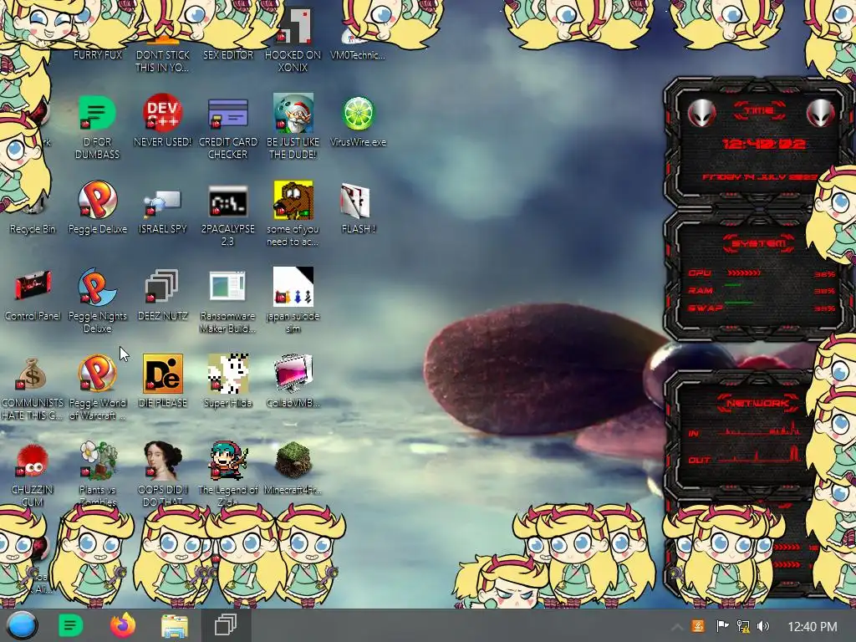
Task: Click the SWAP usage bar in System widget
Action: tap(739, 303)
